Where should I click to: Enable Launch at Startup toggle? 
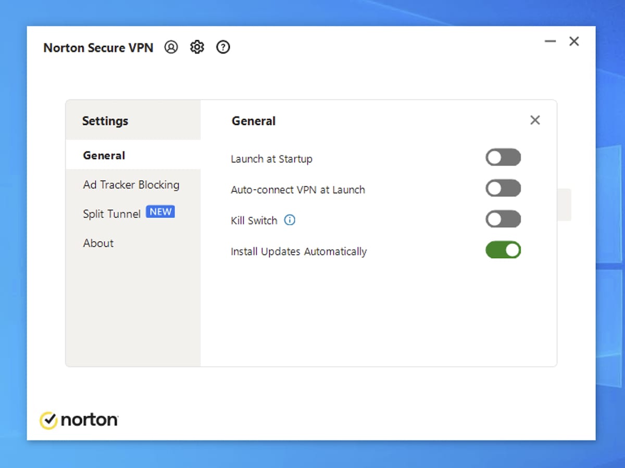[503, 157]
